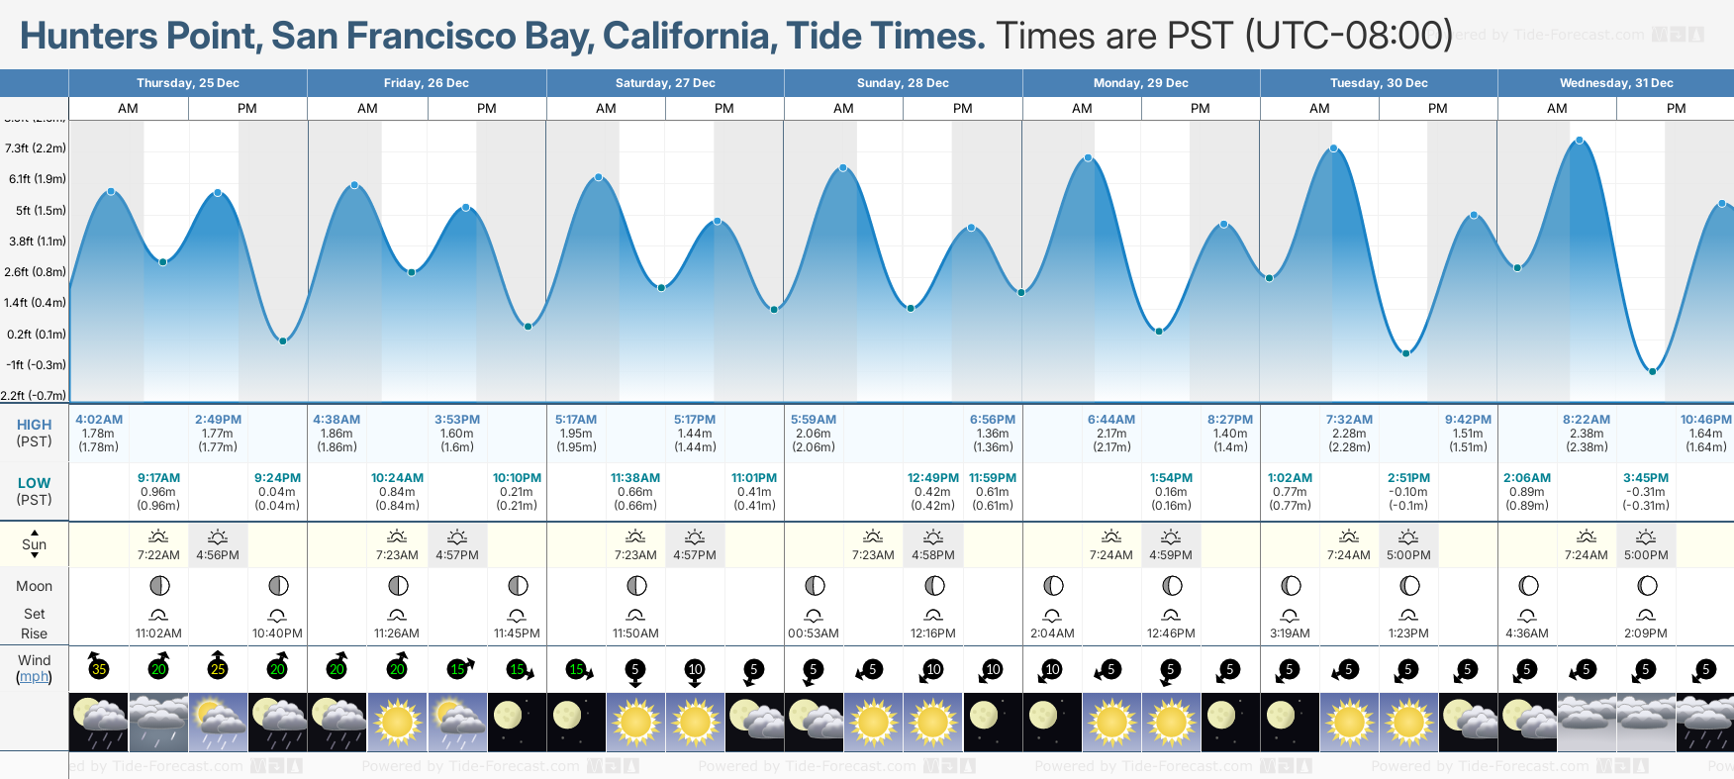This screenshot has height=779, width=1734.
Task: Click the first weather thumbnail on Thursday
Action: (x=99, y=722)
